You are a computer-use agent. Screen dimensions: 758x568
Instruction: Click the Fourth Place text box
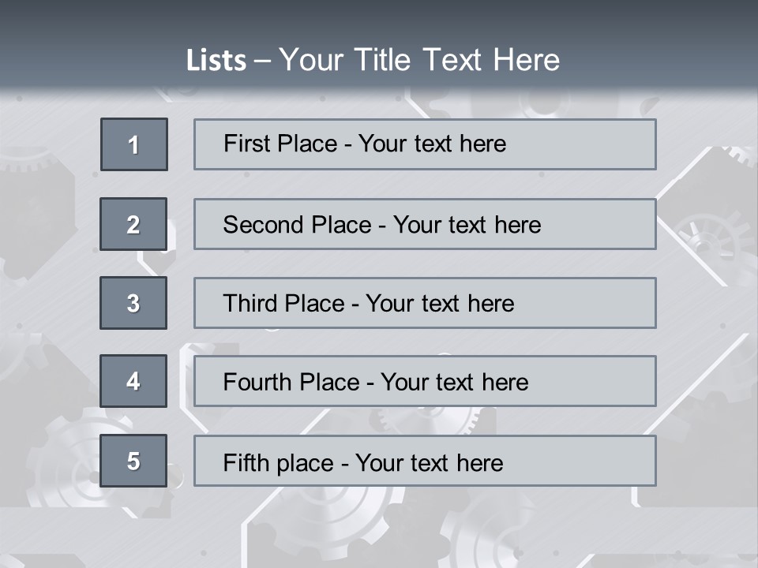click(x=425, y=381)
